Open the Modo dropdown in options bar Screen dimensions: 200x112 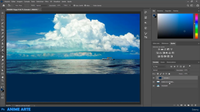pyautogui.click(x=42, y=6)
